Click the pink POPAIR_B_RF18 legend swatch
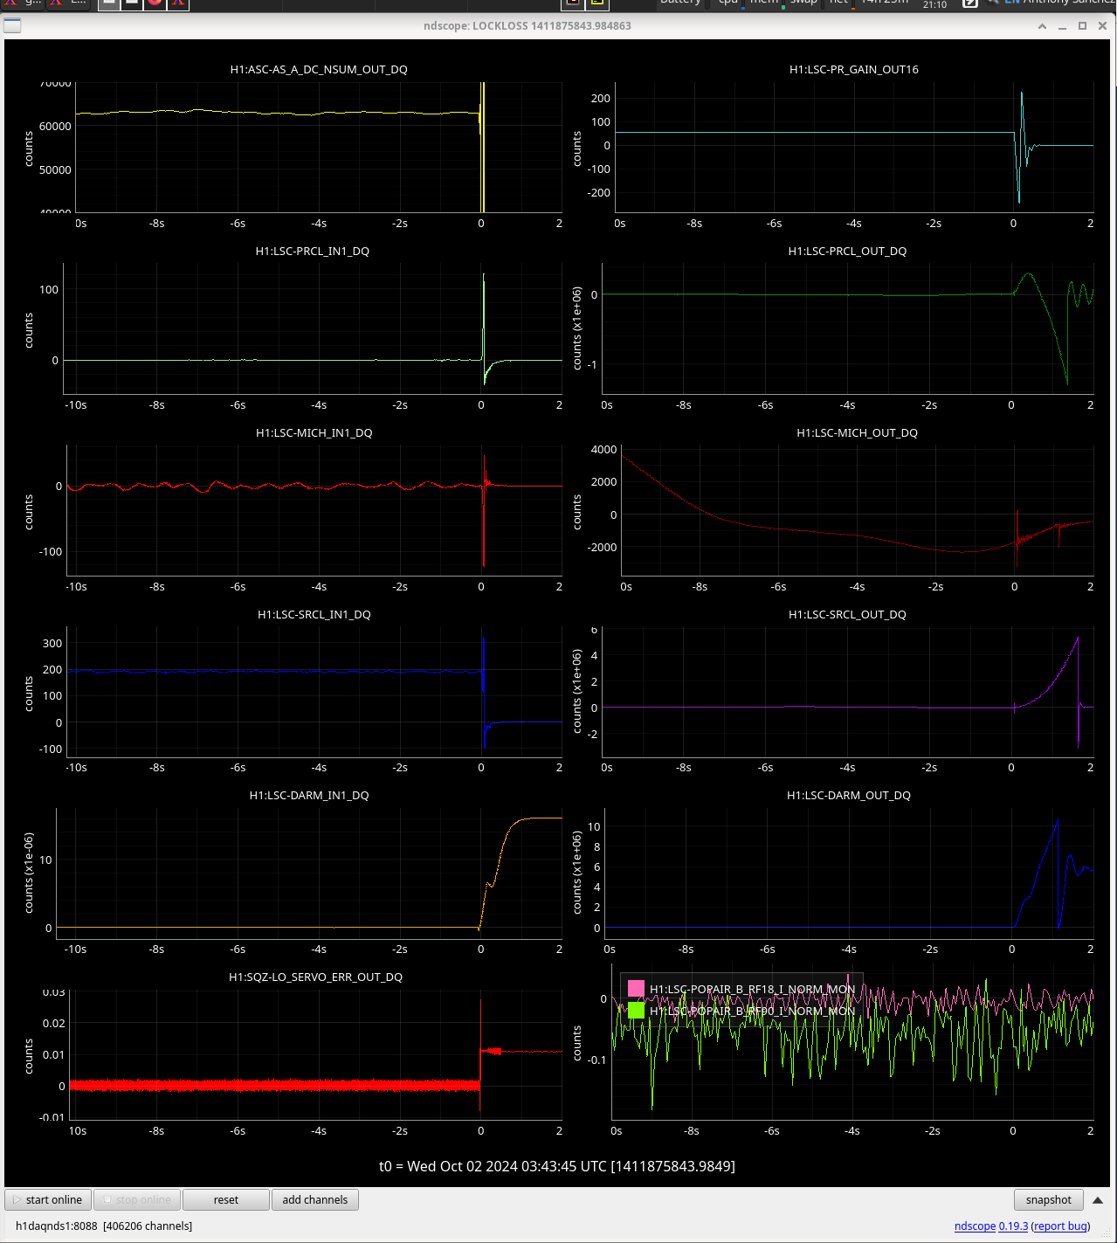The height and width of the screenshot is (1243, 1117). click(636, 989)
